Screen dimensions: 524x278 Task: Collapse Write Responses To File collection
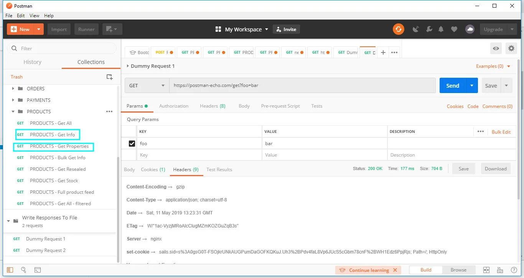point(8,221)
